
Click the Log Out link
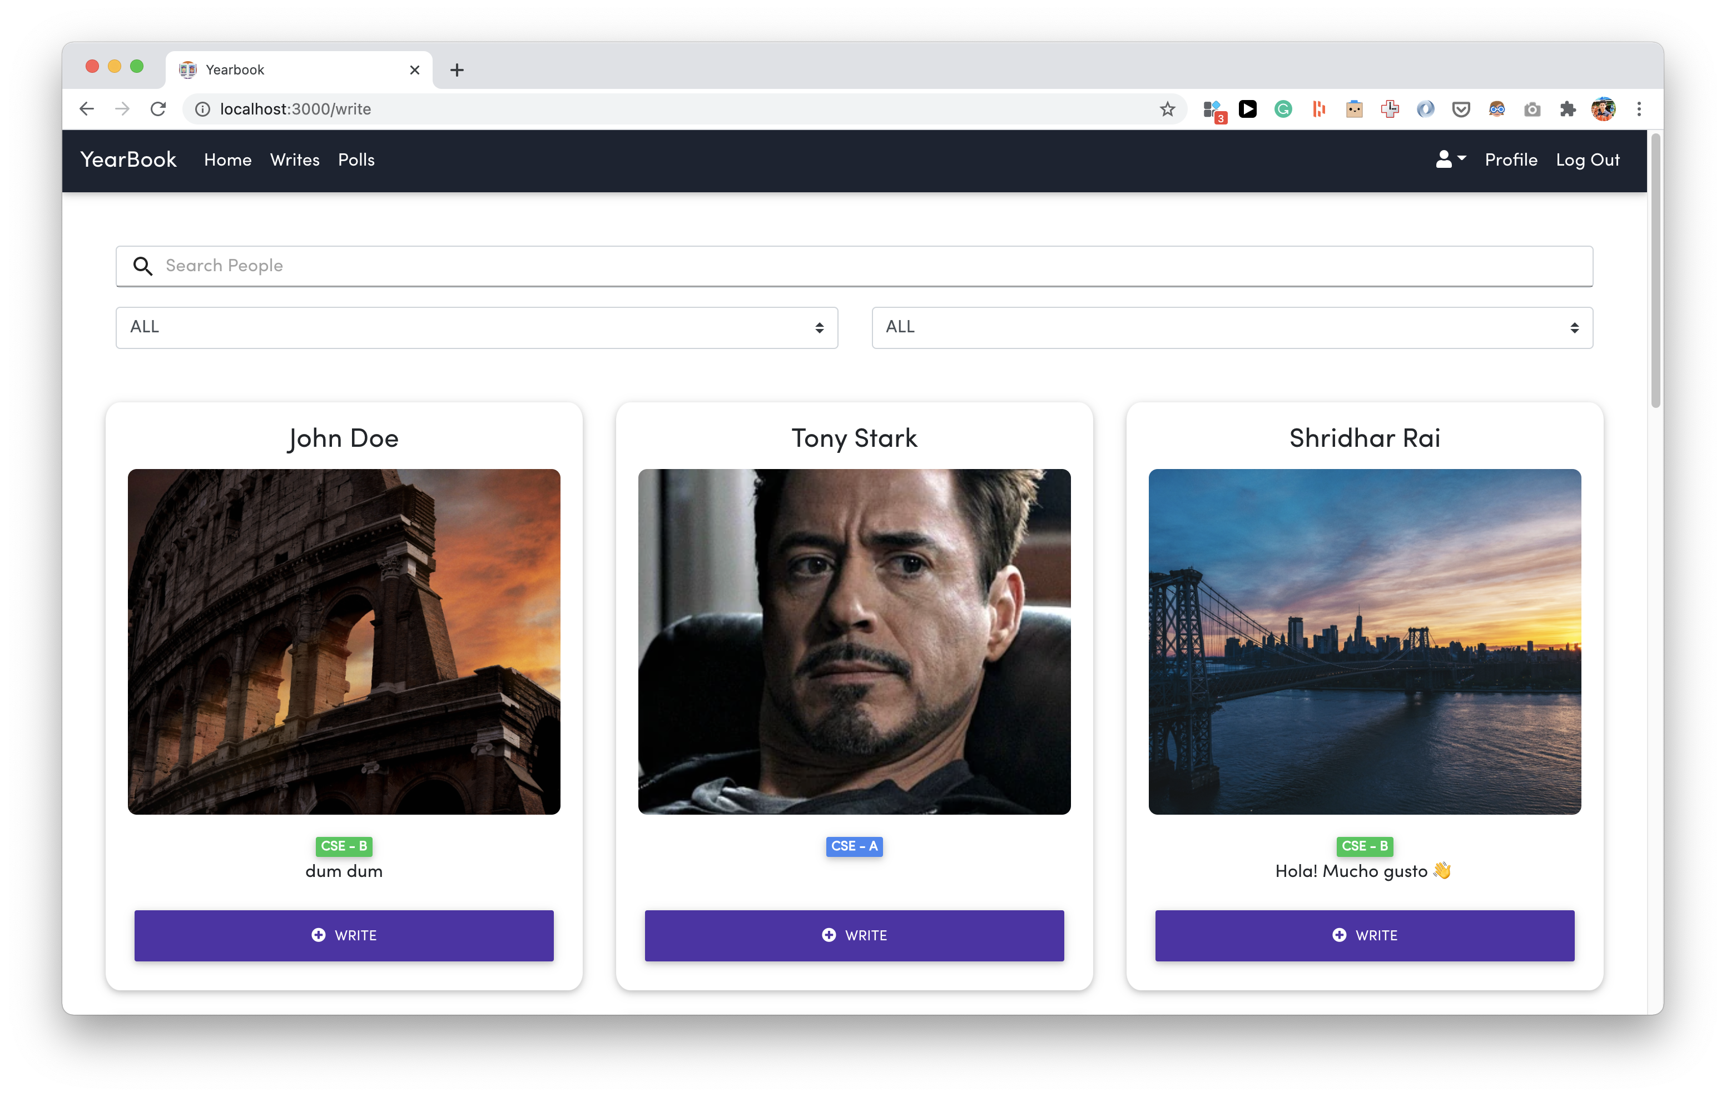[1587, 160]
